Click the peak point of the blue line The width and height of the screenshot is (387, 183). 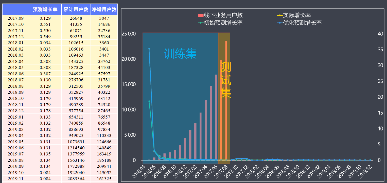149,49
